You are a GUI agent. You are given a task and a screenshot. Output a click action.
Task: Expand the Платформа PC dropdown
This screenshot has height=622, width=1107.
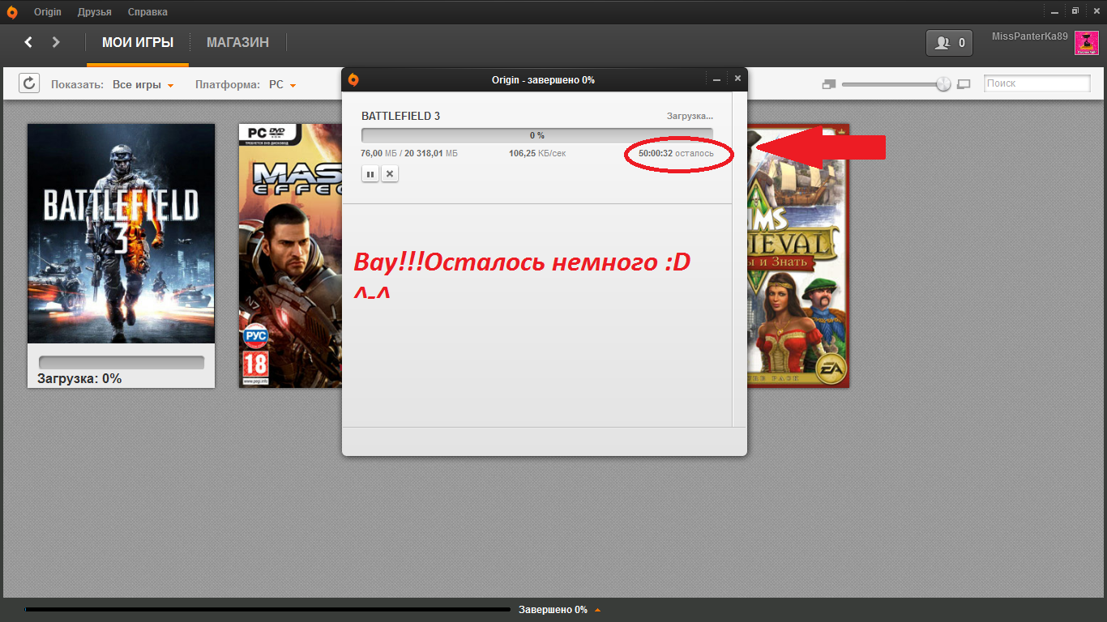(283, 84)
